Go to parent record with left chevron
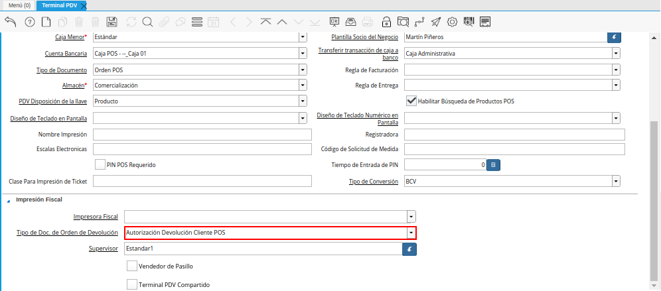Screen dimensions: 661x291 [234, 22]
